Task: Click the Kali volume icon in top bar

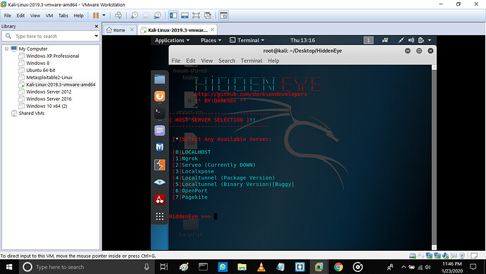Action: tap(411, 40)
